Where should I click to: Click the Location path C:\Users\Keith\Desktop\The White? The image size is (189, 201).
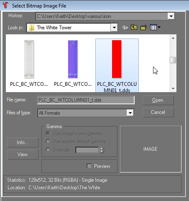click(x=64, y=188)
